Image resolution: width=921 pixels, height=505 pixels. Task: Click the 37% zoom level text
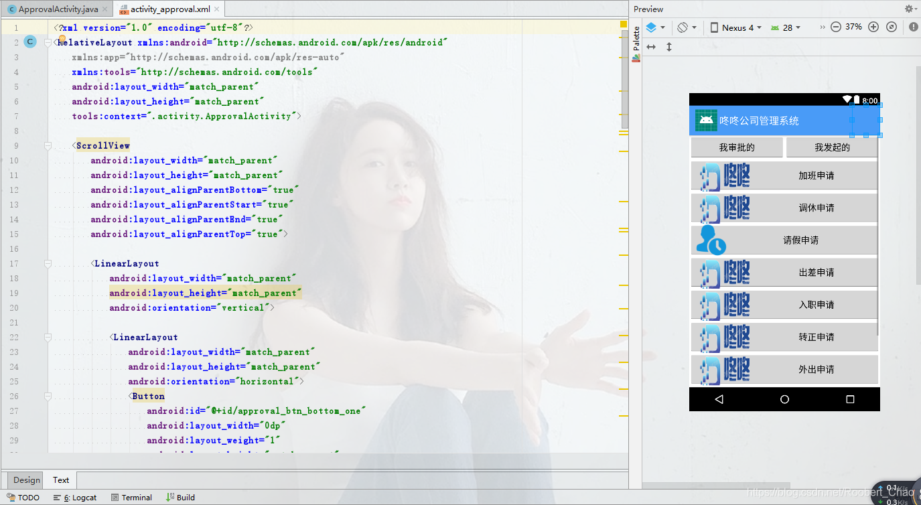click(x=853, y=27)
